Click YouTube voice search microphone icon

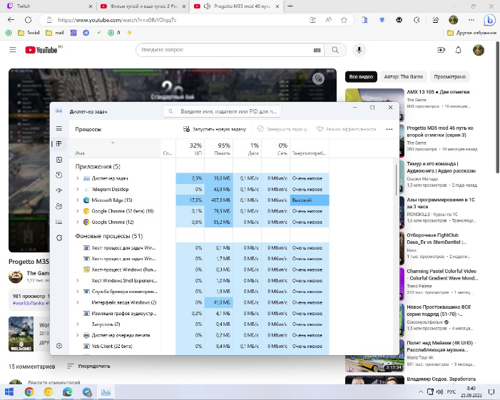coord(359,50)
